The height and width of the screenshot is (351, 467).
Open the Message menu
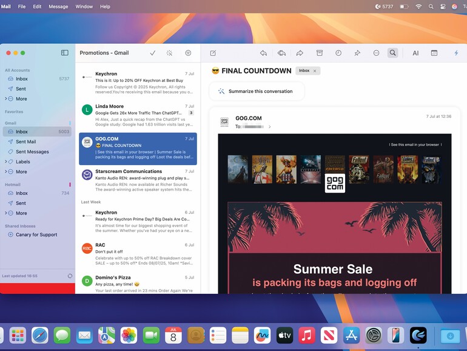[58, 7]
